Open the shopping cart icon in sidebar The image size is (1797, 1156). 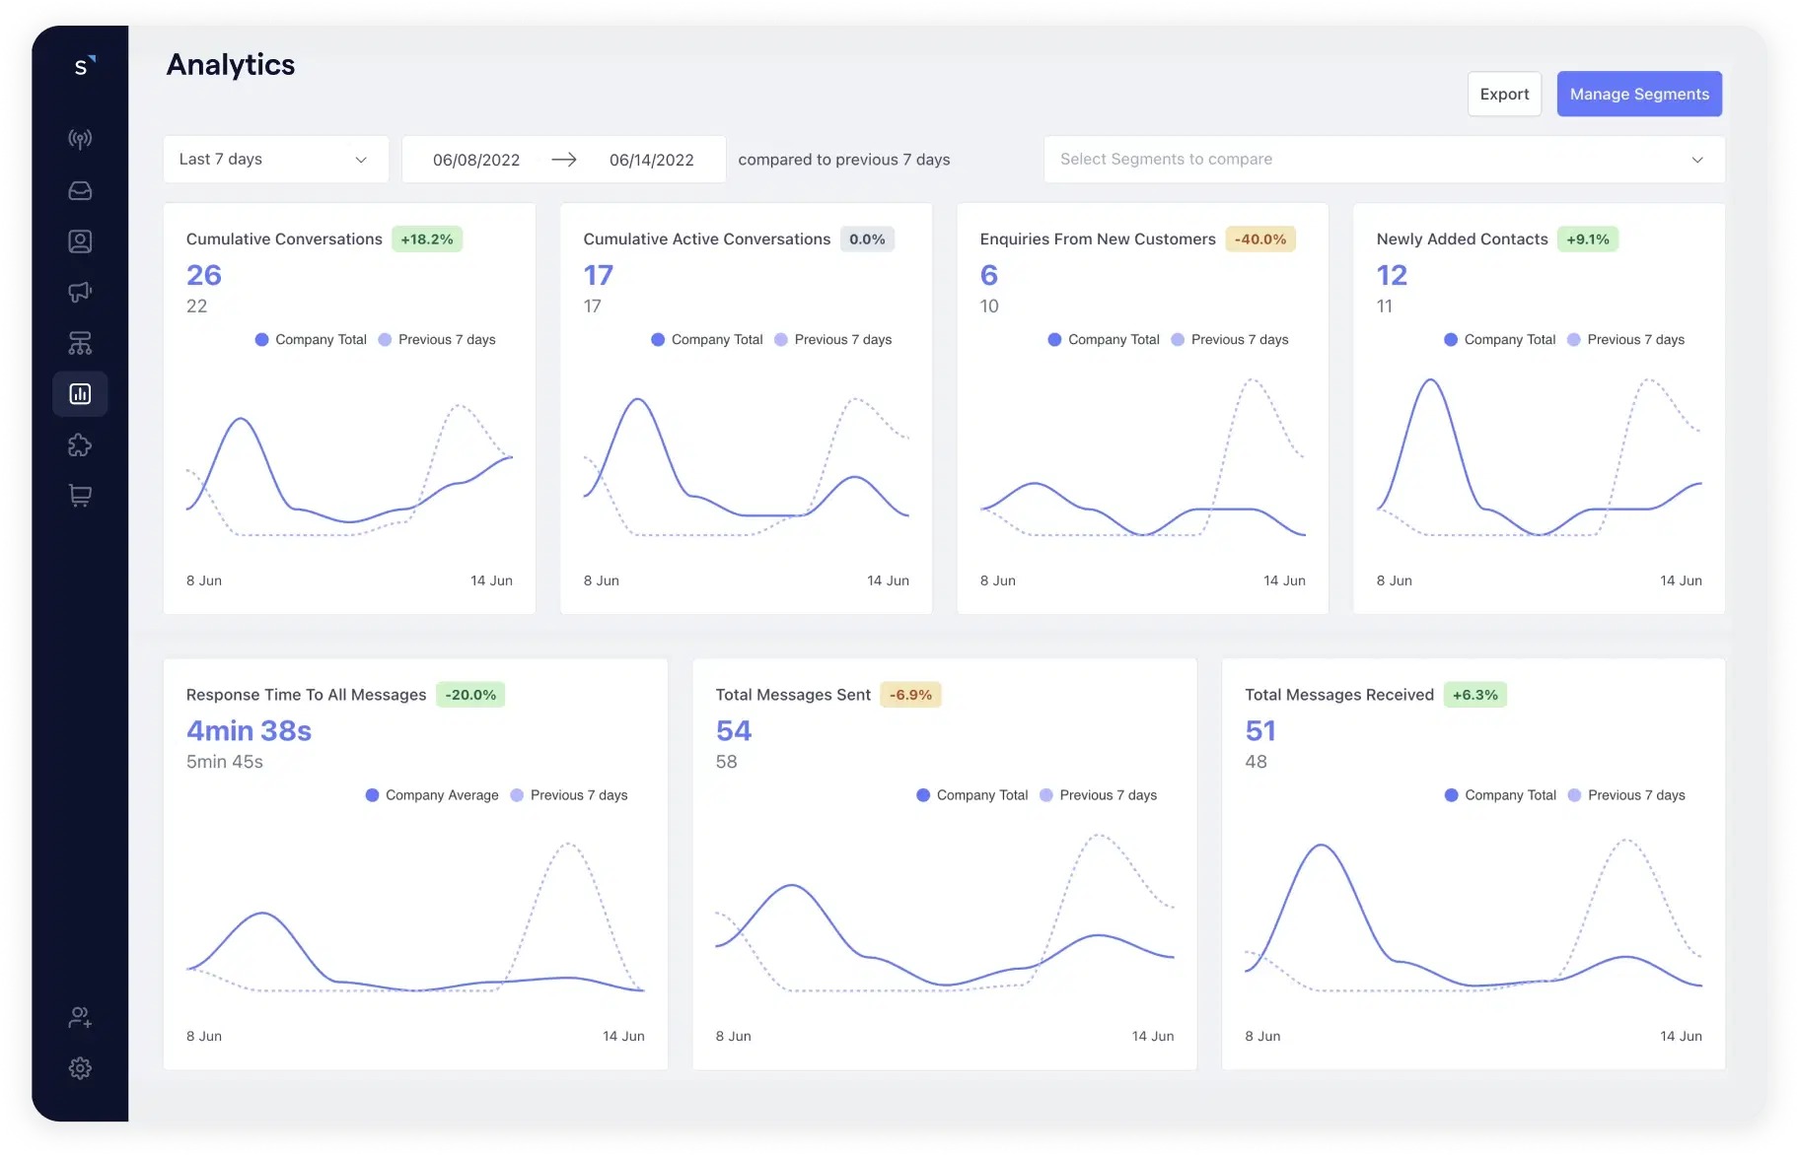pos(80,496)
